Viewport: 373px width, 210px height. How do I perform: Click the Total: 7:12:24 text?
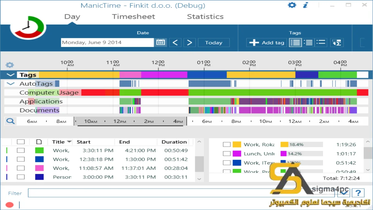click(341, 178)
